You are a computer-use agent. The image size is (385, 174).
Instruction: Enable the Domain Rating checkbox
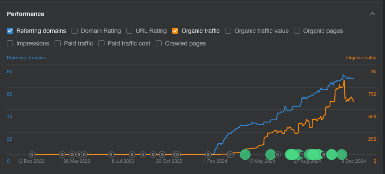(x=75, y=31)
